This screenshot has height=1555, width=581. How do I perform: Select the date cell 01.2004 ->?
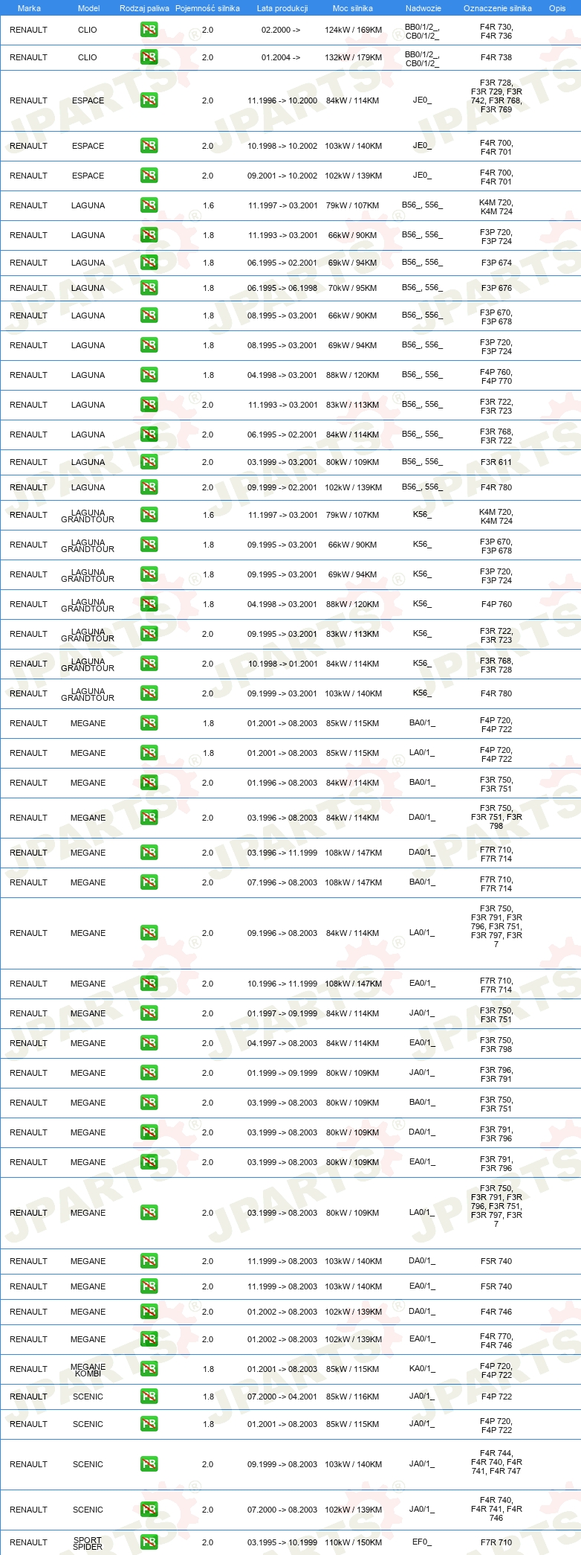pyautogui.click(x=281, y=57)
